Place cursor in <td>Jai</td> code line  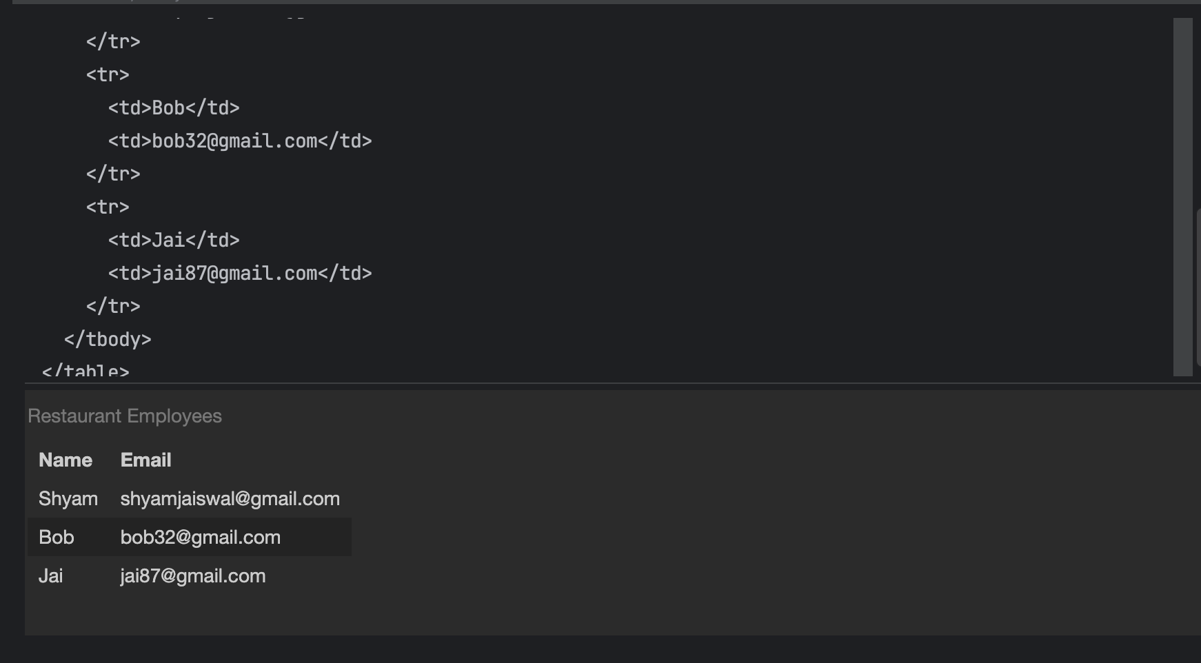click(174, 240)
